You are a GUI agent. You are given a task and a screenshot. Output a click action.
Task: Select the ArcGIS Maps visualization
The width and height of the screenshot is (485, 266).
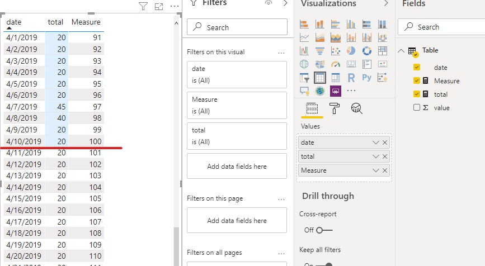pyautogui.click(x=319, y=91)
